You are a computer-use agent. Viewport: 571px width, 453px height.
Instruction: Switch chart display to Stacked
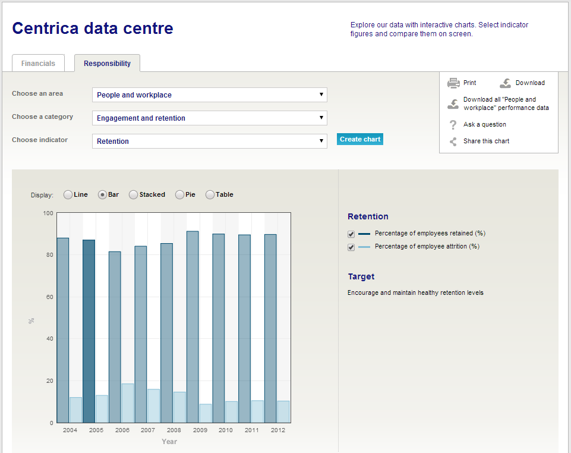[134, 194]
